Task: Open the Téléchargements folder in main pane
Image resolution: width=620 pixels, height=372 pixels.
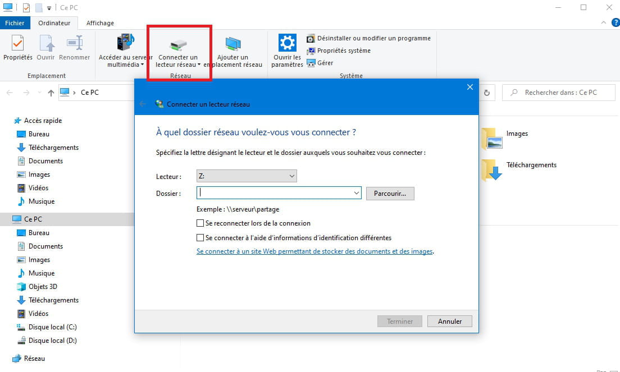Action: click(x=519, y=170)
